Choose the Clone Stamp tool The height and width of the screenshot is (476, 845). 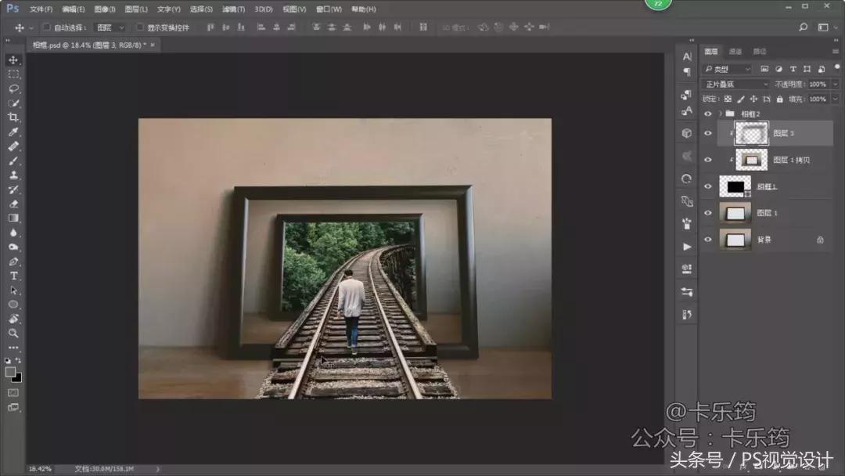[13, 175]
